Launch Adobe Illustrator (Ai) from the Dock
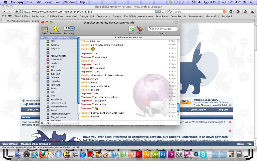Screen dimensions: 257x161 [x=147, y=154]
